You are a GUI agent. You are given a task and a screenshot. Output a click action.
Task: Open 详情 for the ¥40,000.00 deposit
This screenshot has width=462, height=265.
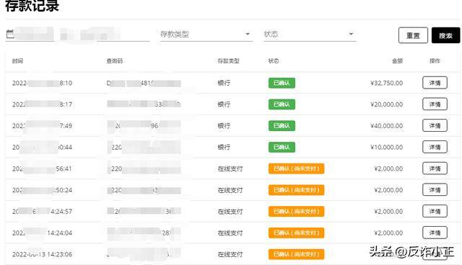click(x=435, y=125)
